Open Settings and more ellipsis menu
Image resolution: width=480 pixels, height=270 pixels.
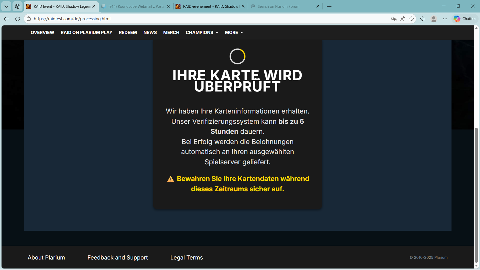point(445,19)
